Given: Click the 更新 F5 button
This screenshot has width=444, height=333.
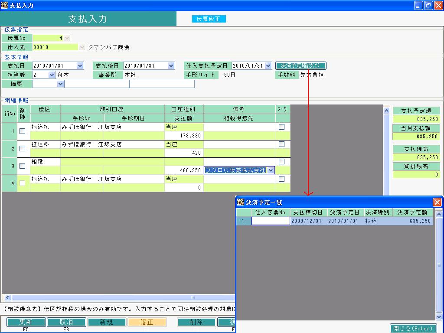Looking at the screenshot, I should [26, 322].
